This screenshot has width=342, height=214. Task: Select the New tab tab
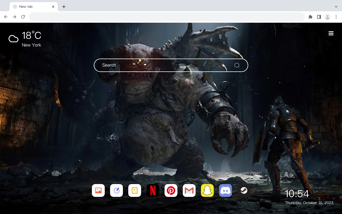pyautogui.click(x=34, y=7)
